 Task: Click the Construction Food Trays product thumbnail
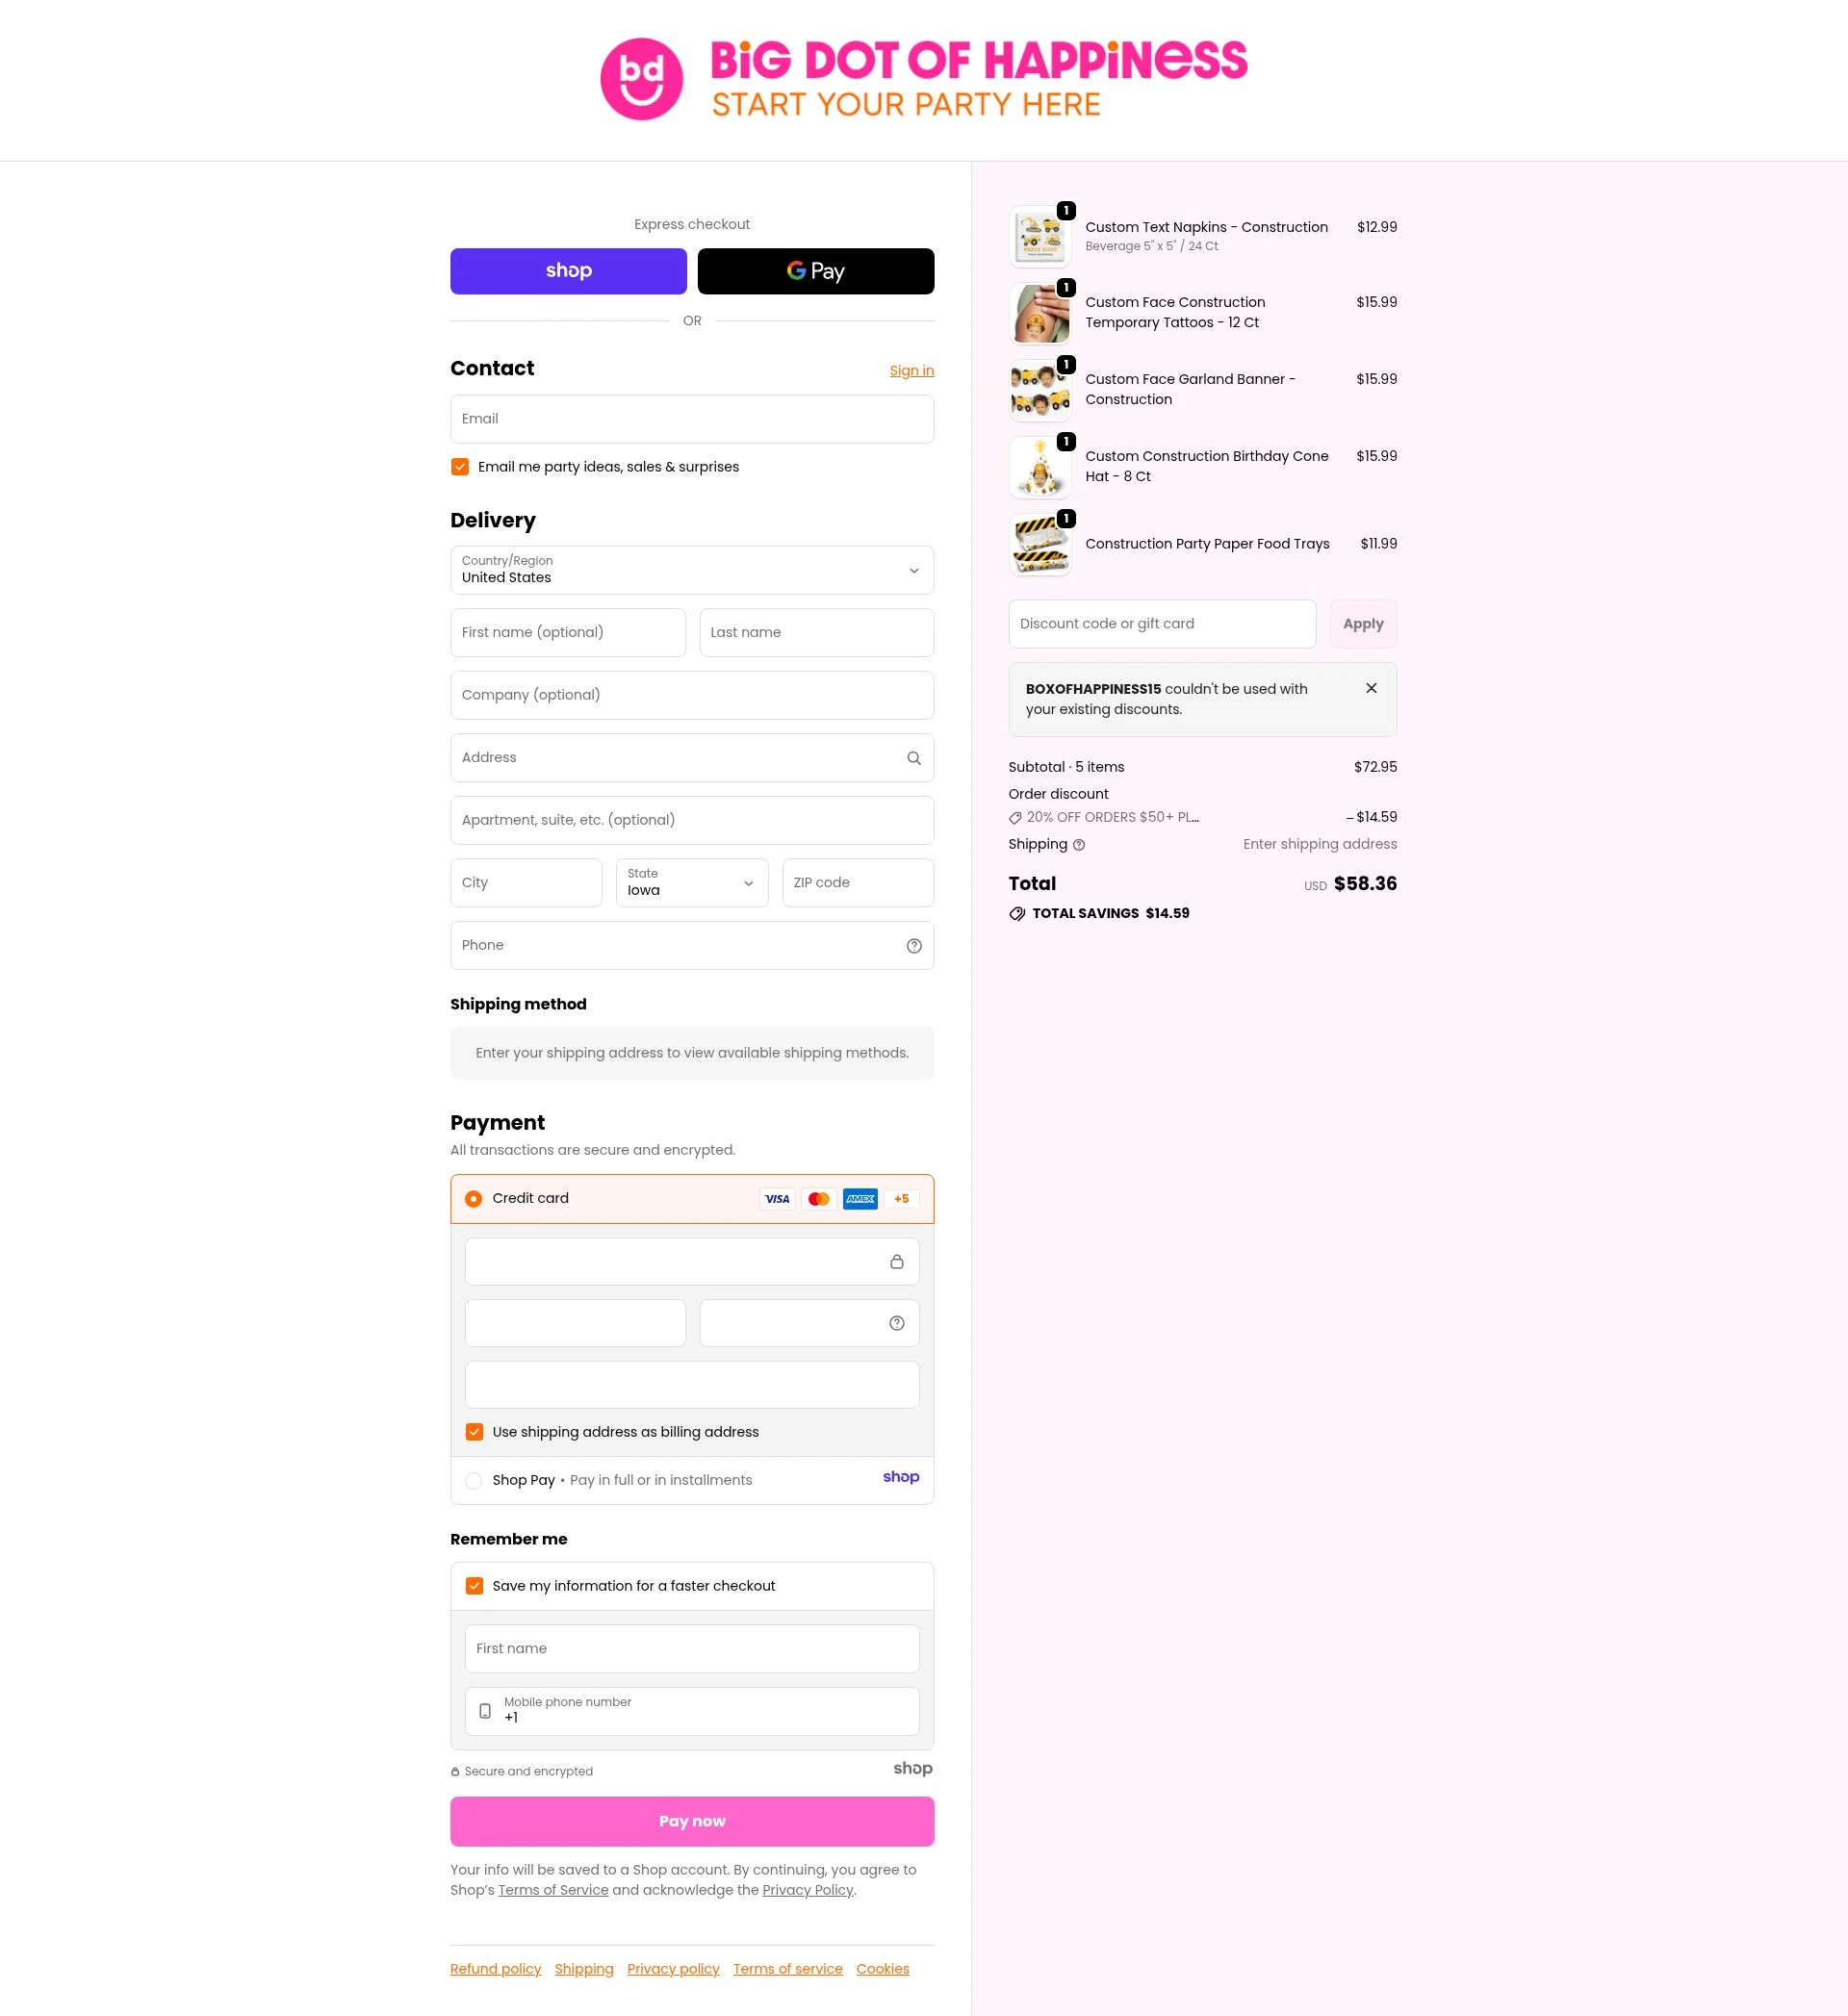tap(1040, 545)
